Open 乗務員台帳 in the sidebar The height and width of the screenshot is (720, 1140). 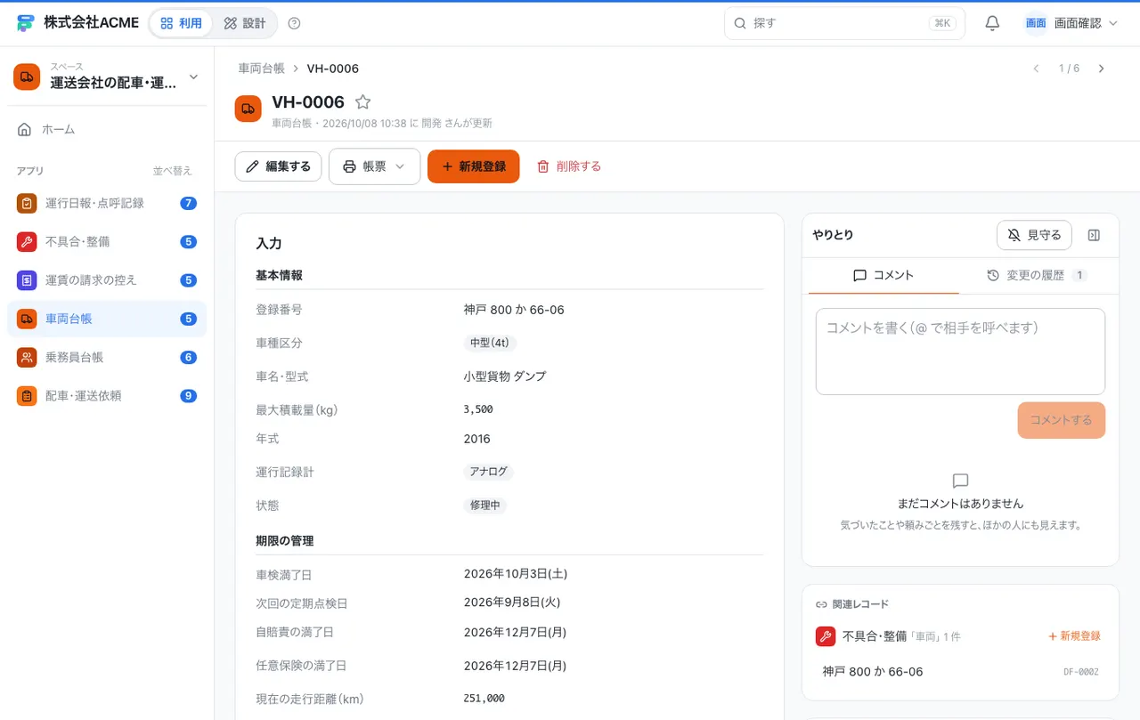[x=107, y=357]
